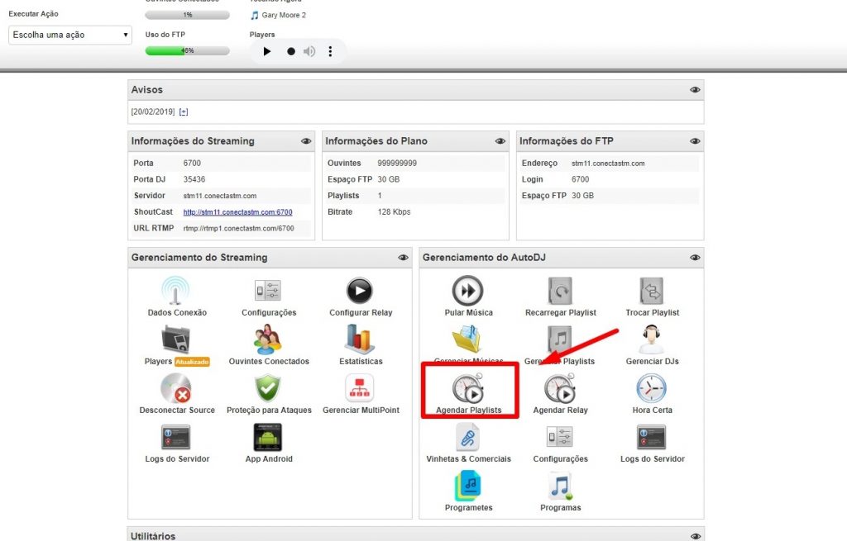Open the Escolha uma ação dropdown

70,35
